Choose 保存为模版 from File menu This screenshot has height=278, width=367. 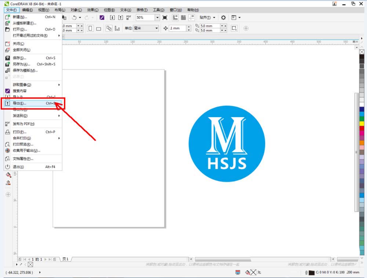(33, 71)
